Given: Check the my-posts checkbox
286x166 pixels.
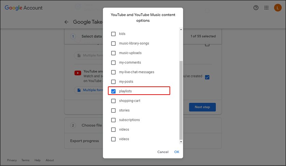Looking at the screenshot, I should [x=113, y=82].
